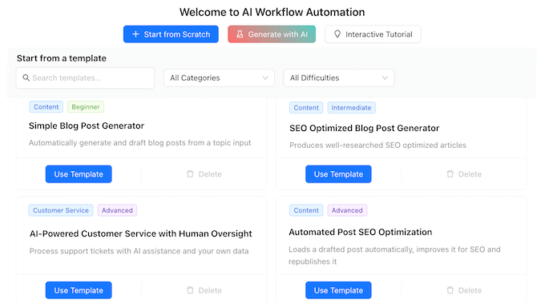Delete the SEO Optimized Blog Post Generator template

click(x=464, y=174)
